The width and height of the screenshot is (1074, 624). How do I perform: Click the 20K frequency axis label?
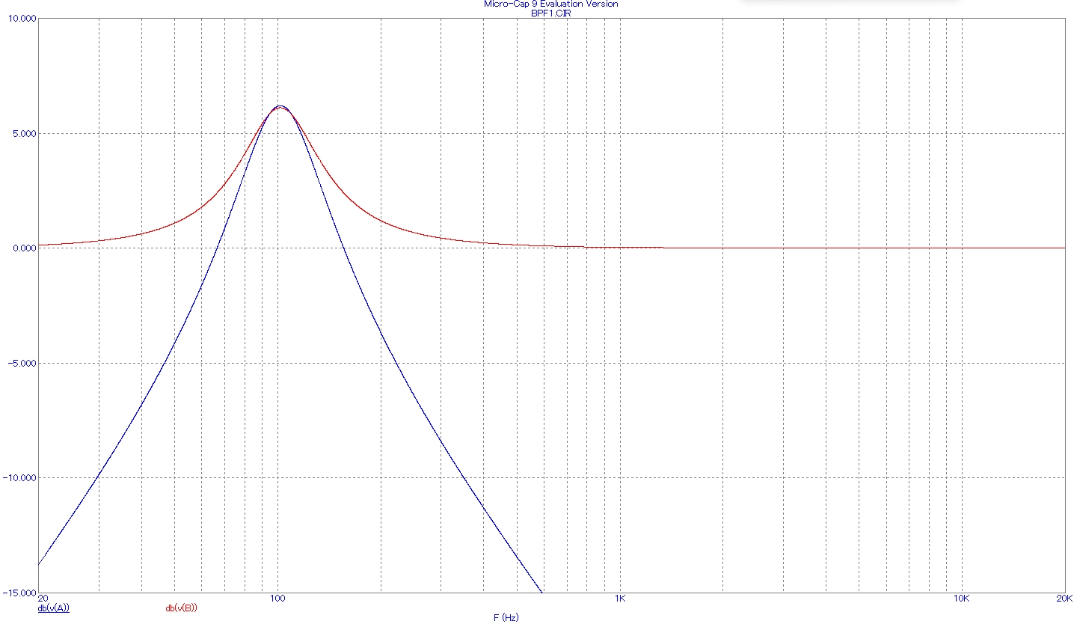(1064, 599)
